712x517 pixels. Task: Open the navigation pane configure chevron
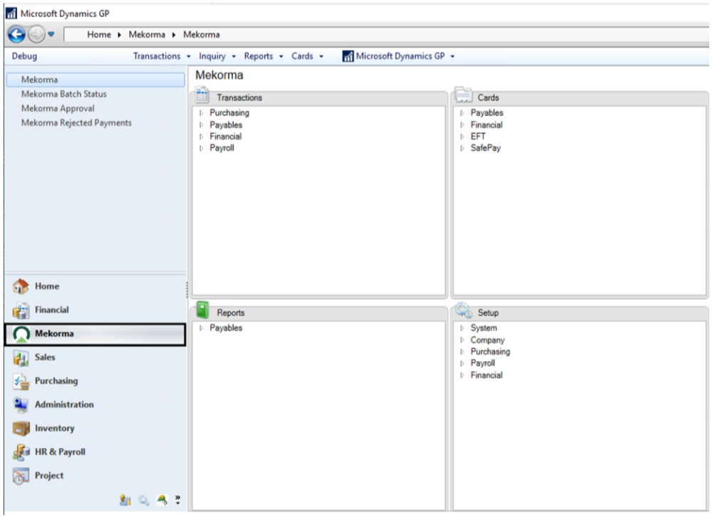[177, 500]
